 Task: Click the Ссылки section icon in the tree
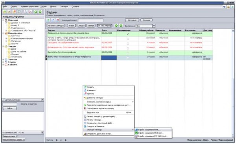6,62
